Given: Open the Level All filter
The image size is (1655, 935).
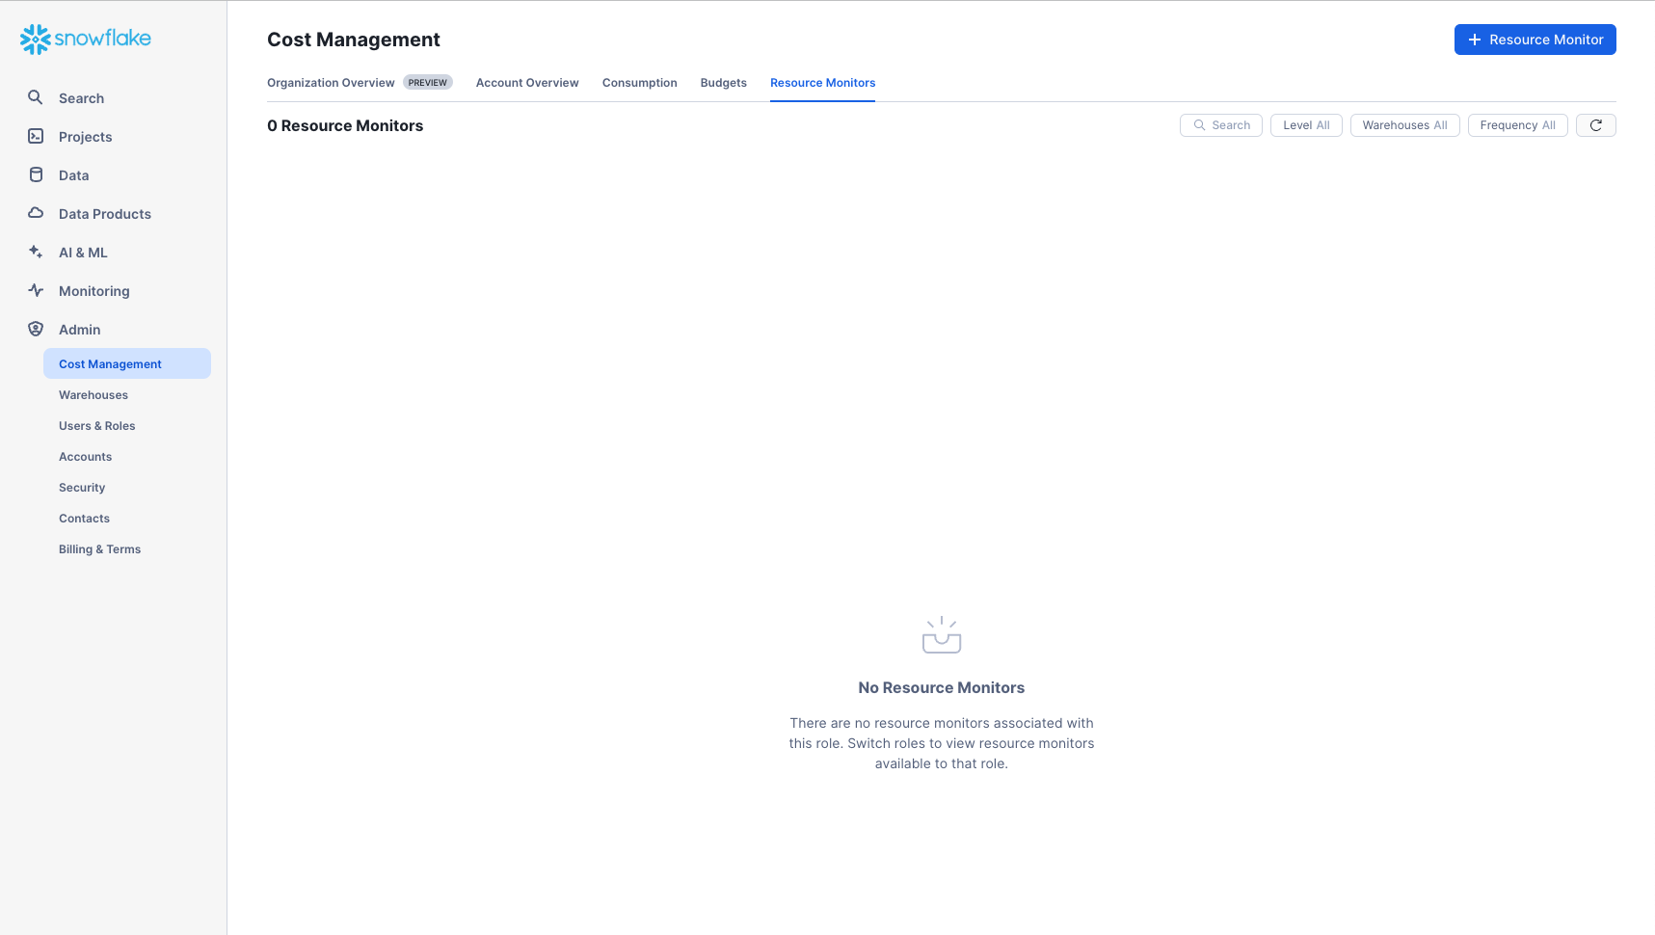Looking at the screenshot, I should (1306, 124).
